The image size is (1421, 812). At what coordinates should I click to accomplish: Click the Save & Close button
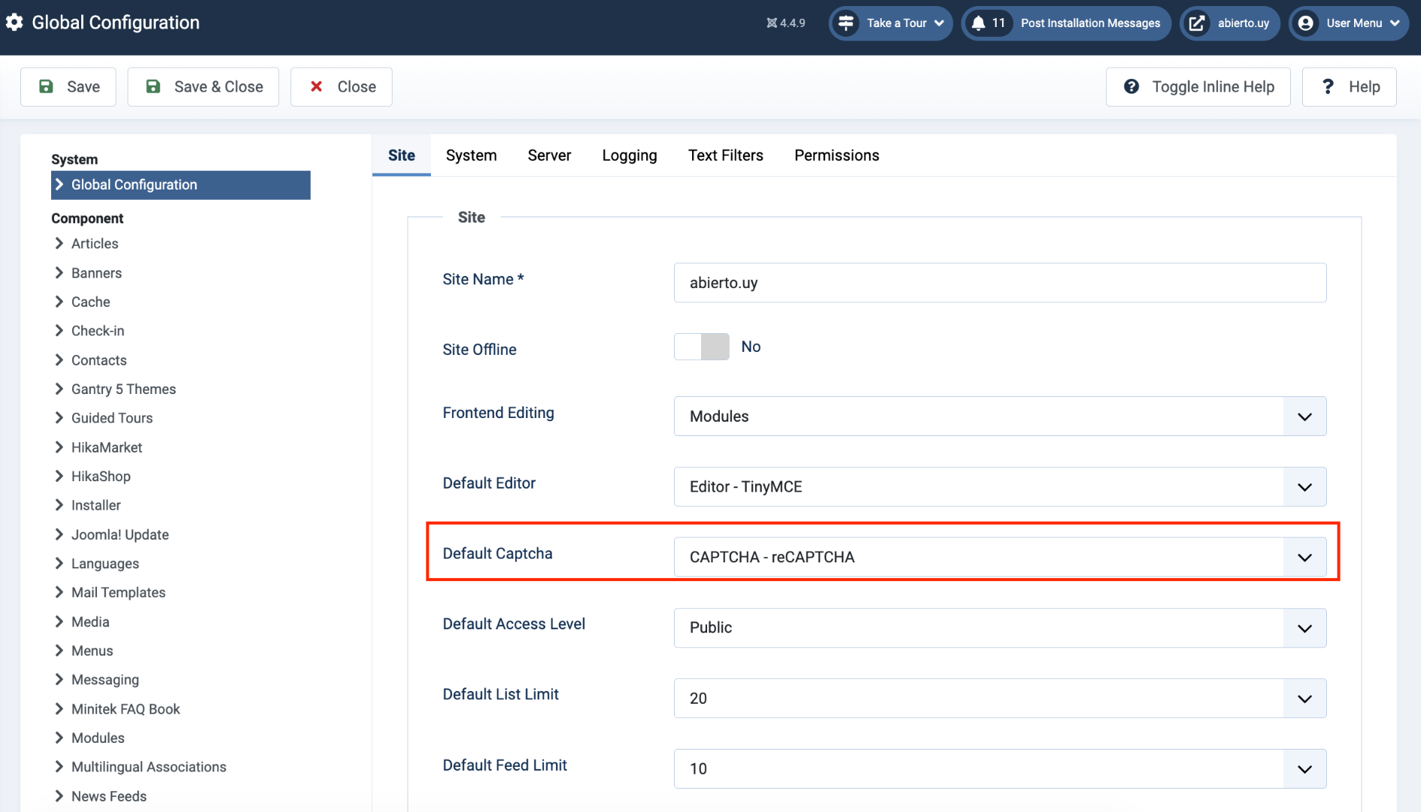click(203, 87)
